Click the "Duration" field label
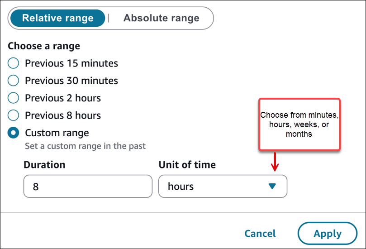366x249 pixels. [x=44, y=165]
